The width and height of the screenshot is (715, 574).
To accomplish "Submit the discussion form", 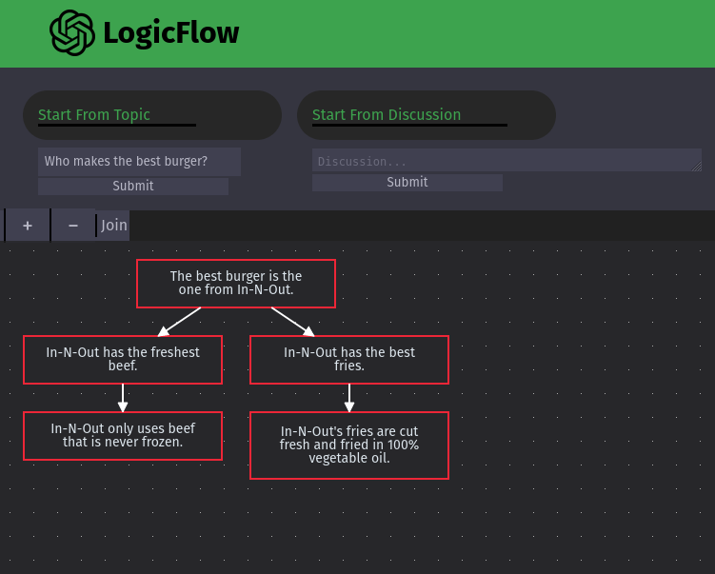I will [x=407, y=183].
